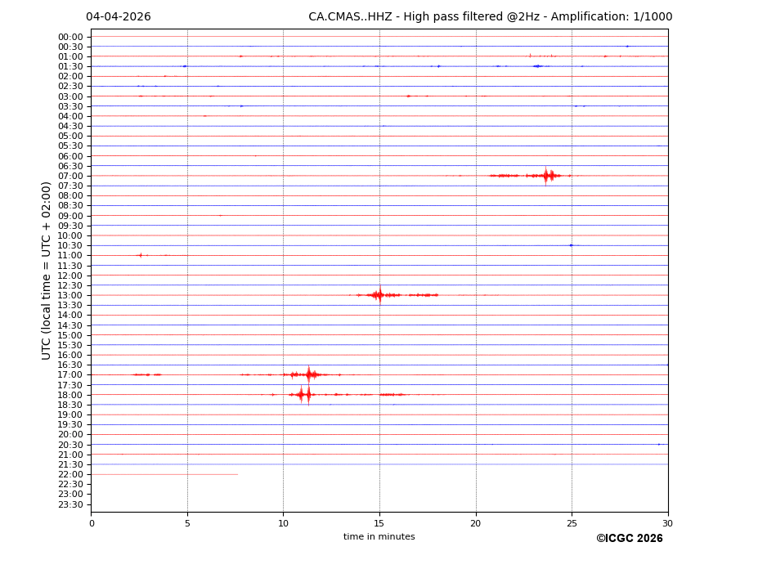Click the UTC local time axis label
This screenshot has width=758, height=569.
tap(47, 271)
